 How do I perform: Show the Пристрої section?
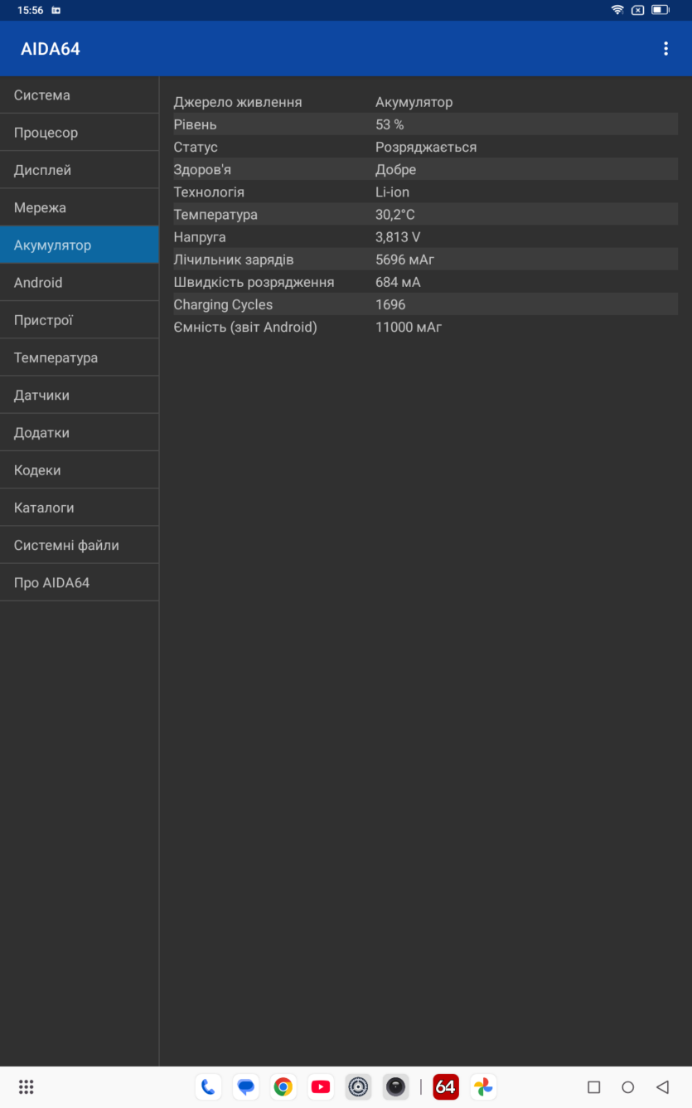(80, 320)
